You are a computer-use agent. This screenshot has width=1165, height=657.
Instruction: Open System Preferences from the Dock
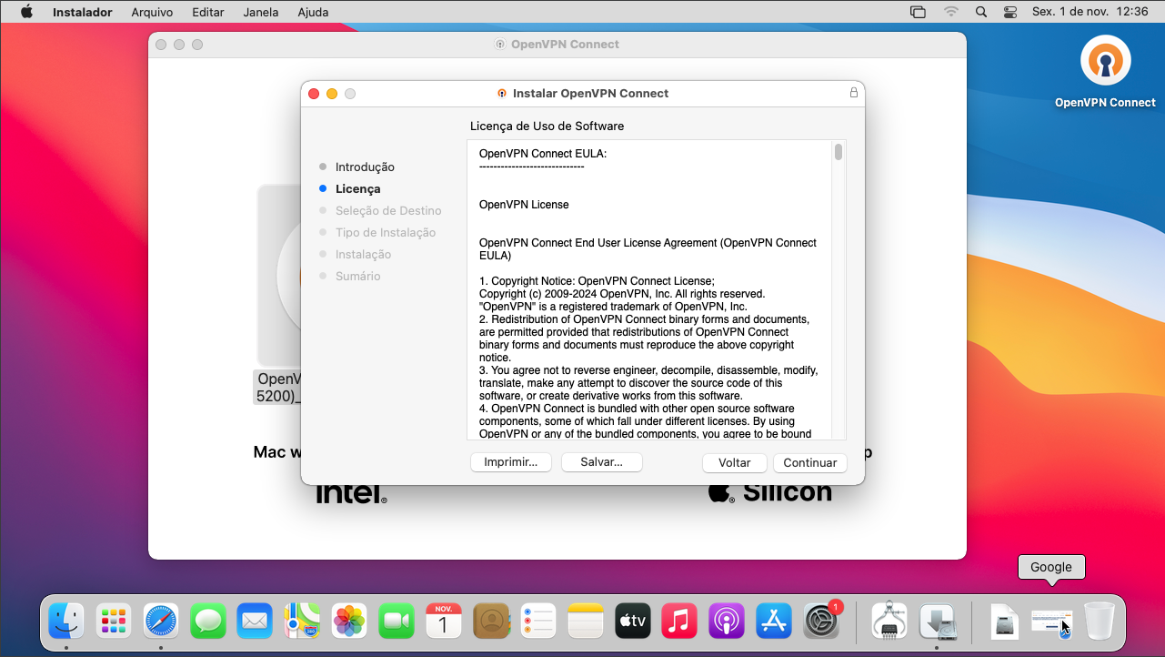tap(822, 621)
